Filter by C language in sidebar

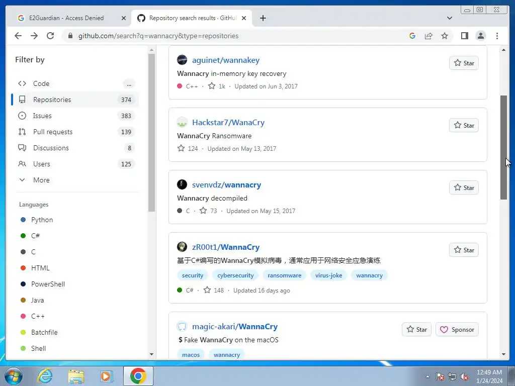click(x=33, y=252)
